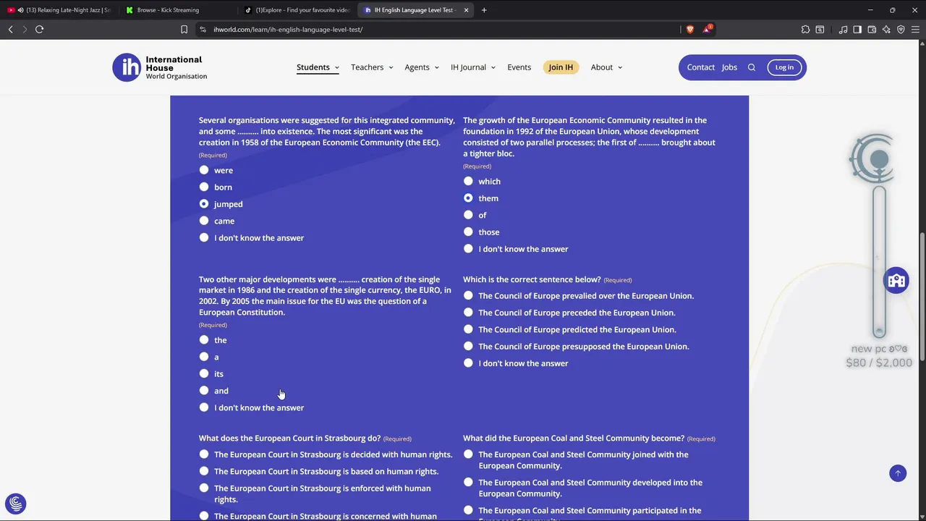The image size is (926, 521).
Task: Select the "its" radio option
Action: click(204, 373)
